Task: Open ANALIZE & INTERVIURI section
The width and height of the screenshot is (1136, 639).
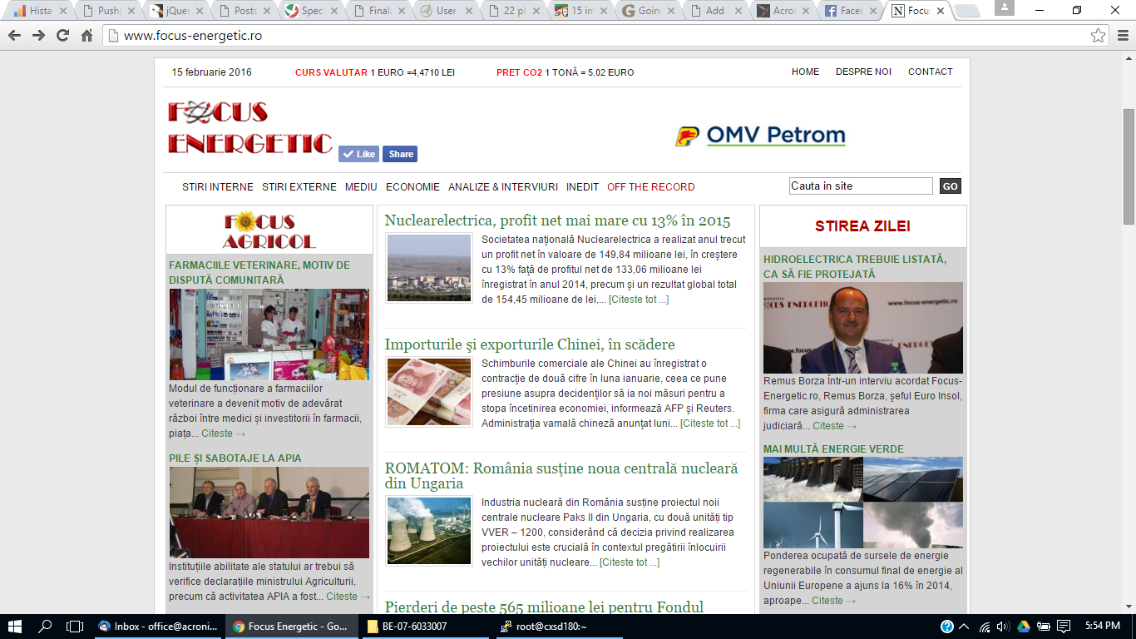Action: tap(503, 187)
